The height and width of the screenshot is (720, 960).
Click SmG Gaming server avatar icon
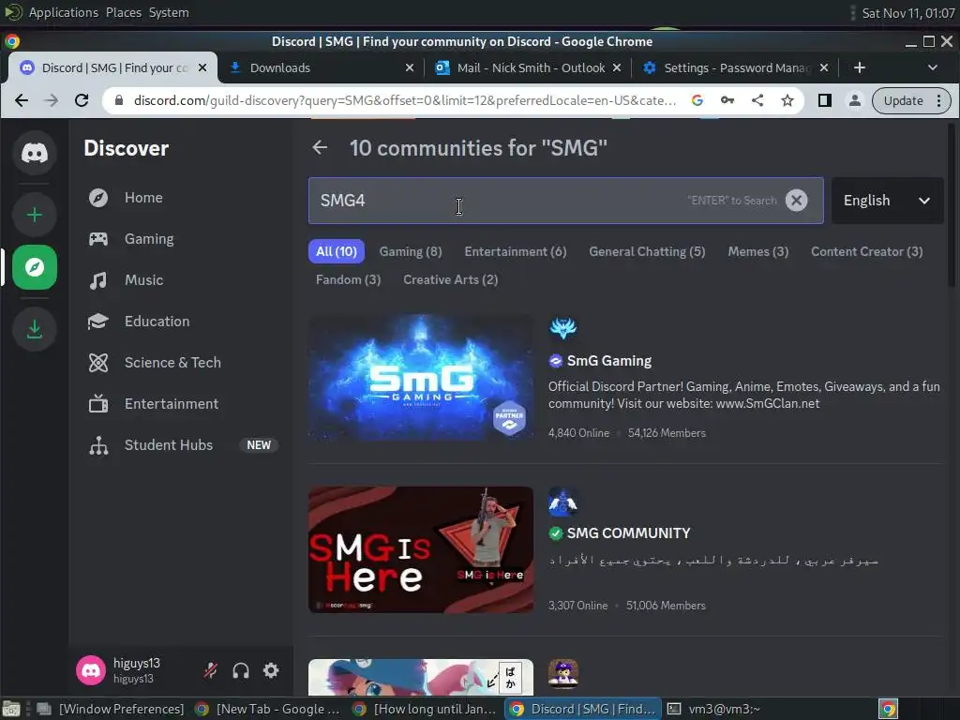[x=562, y=329]
